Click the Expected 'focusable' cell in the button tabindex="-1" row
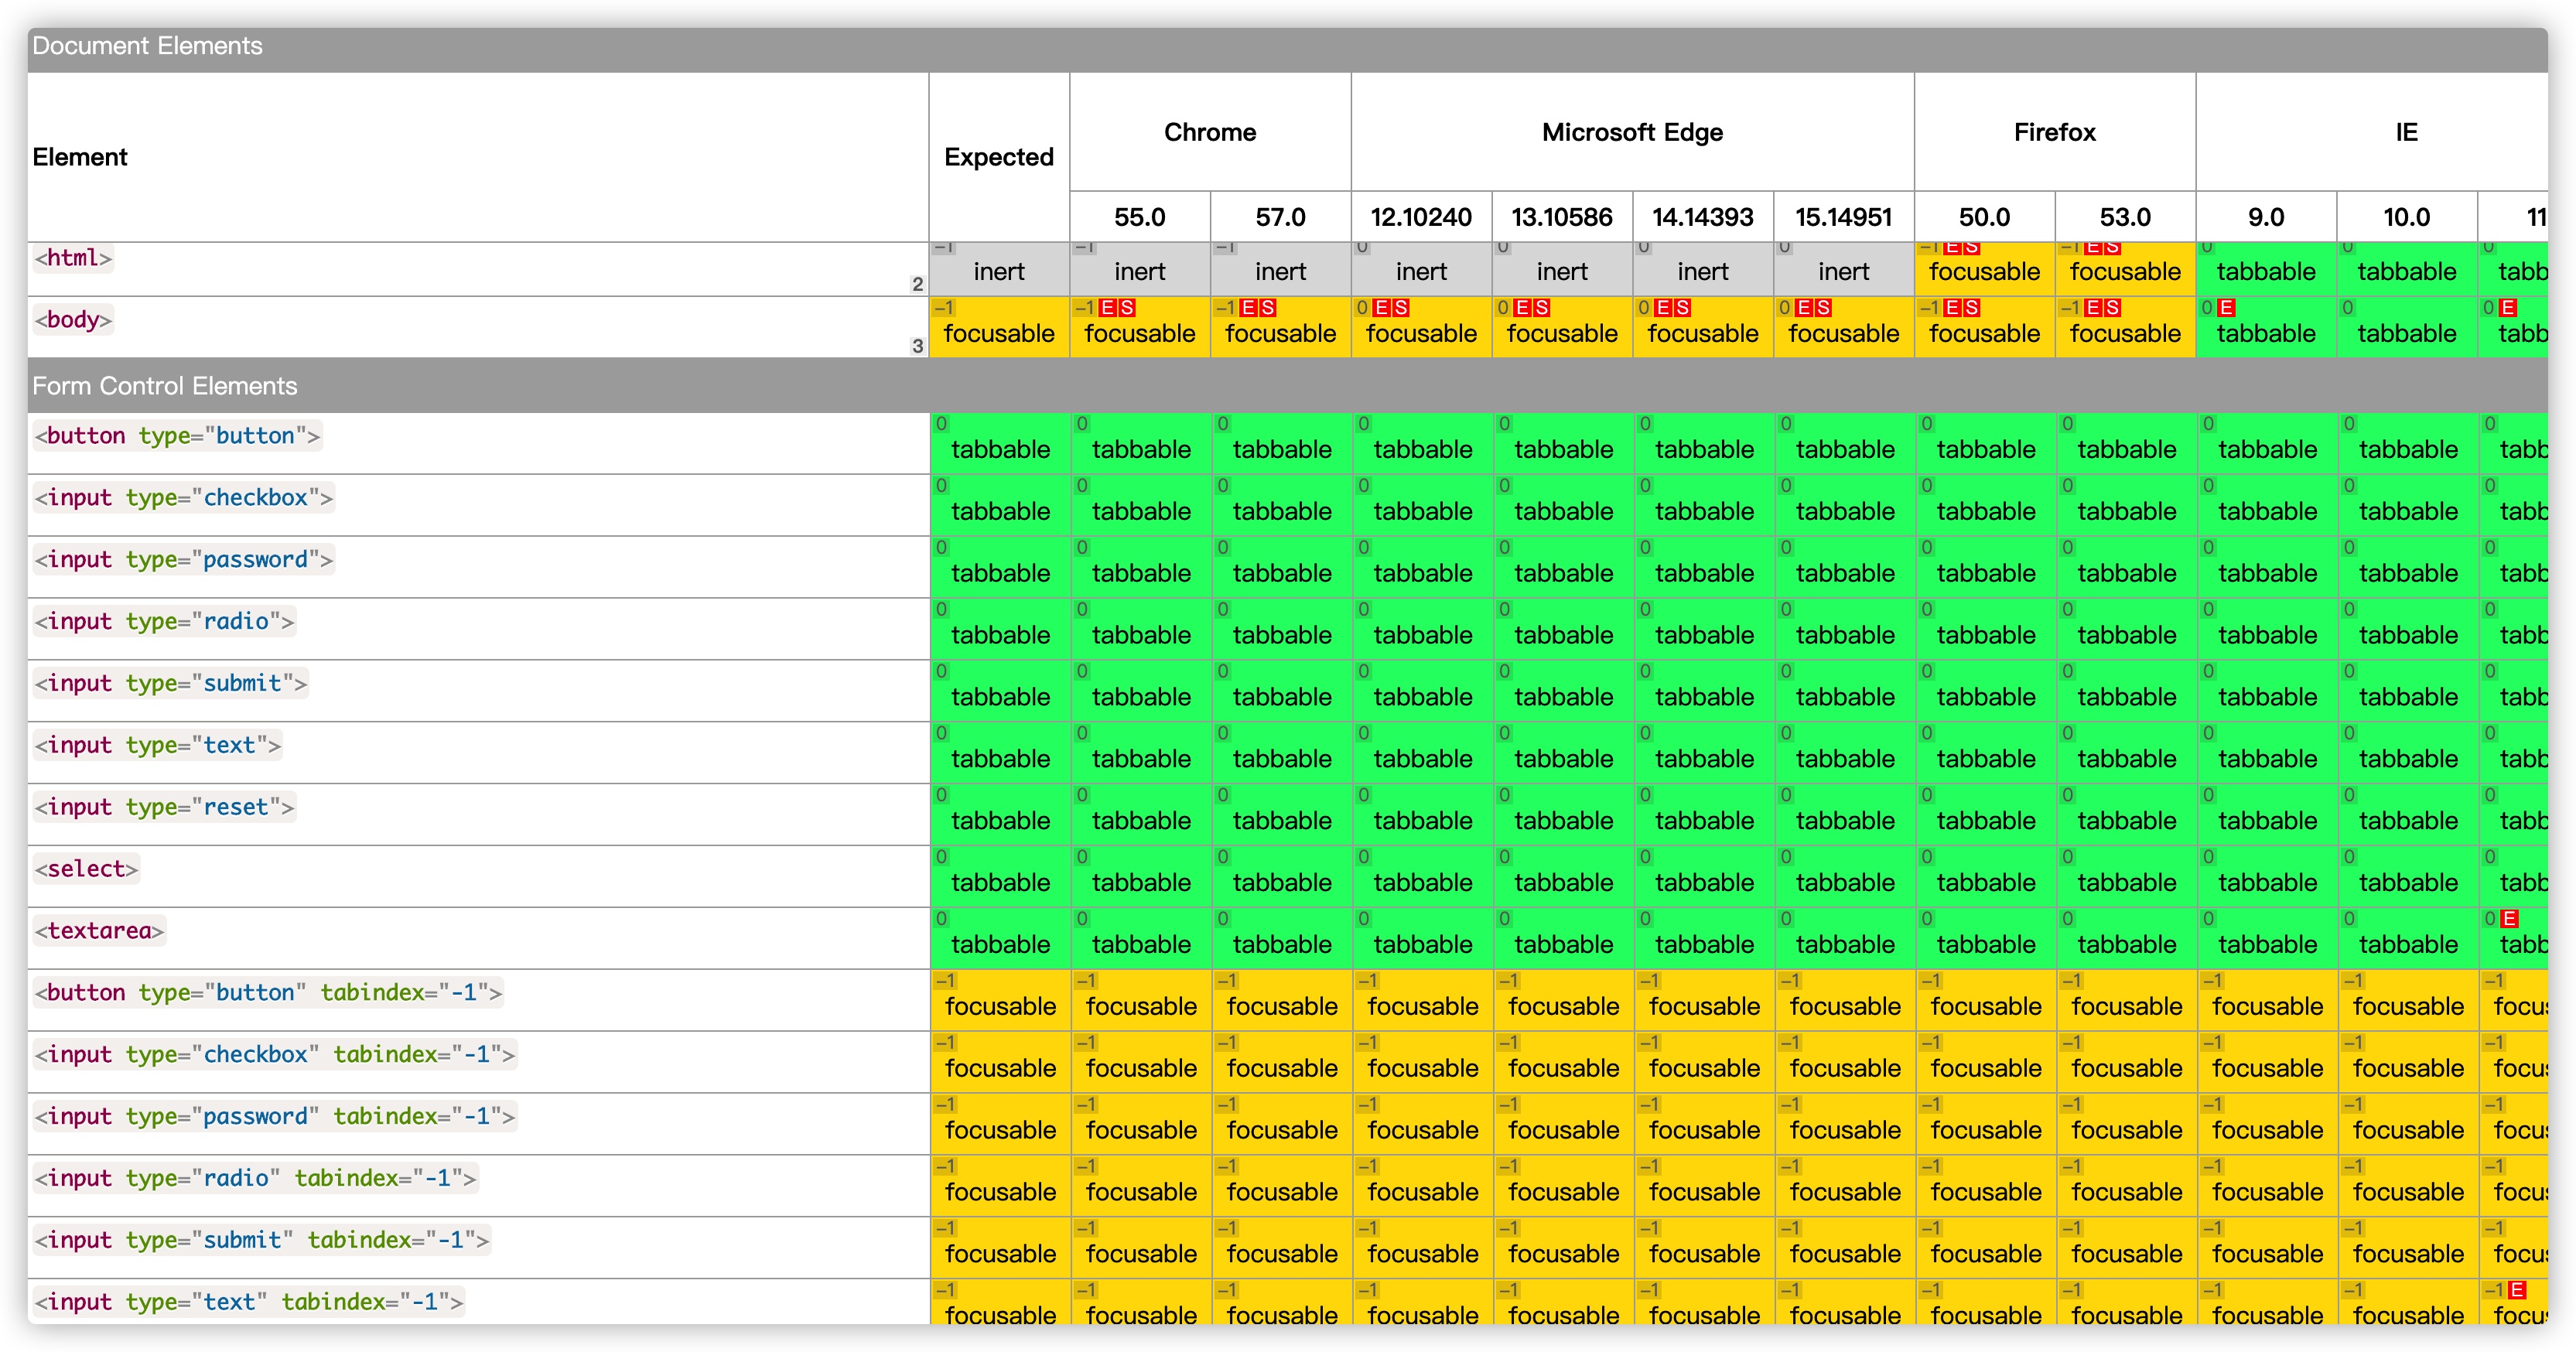2576x1352 pixels. pyautogui.click(x=1000, y=1000)
